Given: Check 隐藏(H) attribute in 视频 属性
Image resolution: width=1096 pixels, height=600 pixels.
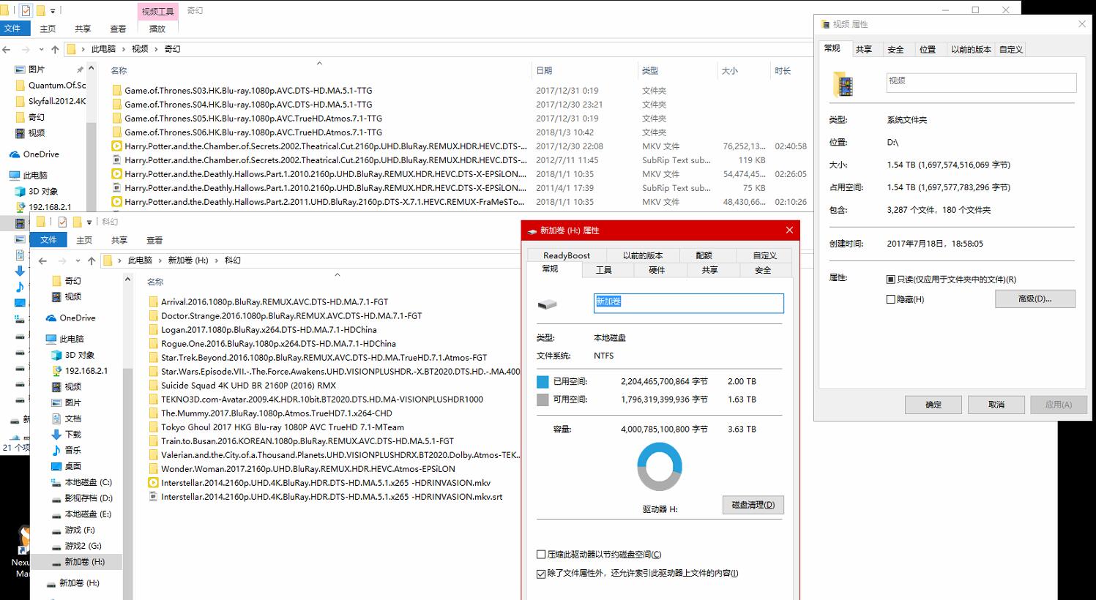Looking at the screenshot, I should [x=890, y=299].
